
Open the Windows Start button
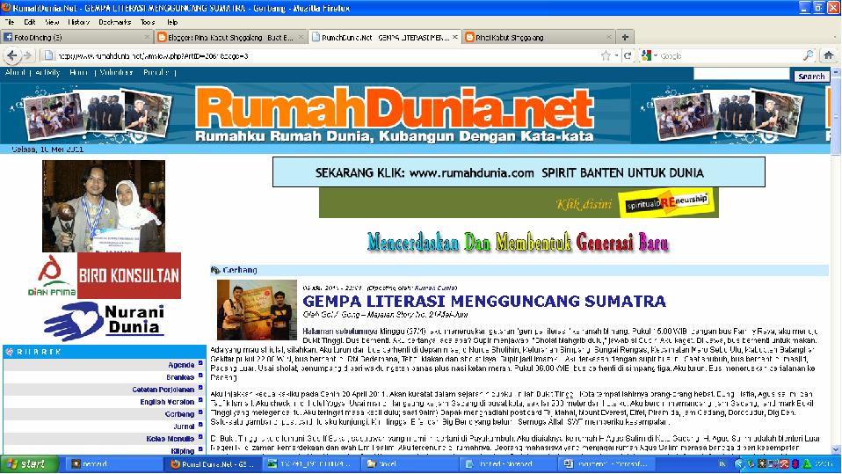click(30, 463)
